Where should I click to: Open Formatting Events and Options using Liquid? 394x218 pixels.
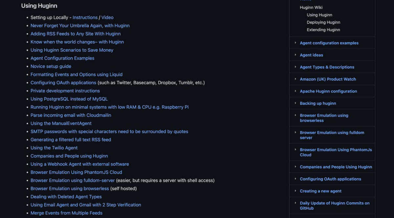tap(77, 74)
